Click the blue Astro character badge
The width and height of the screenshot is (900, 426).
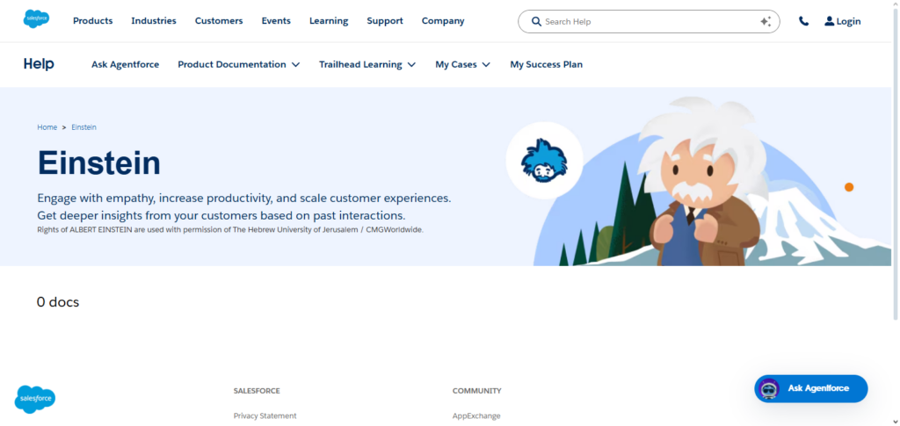point(544,161)
